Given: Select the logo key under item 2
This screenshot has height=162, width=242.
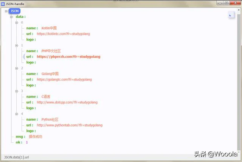Looking at the screenshot, I should pyautogui.click(x=31, y=85).
